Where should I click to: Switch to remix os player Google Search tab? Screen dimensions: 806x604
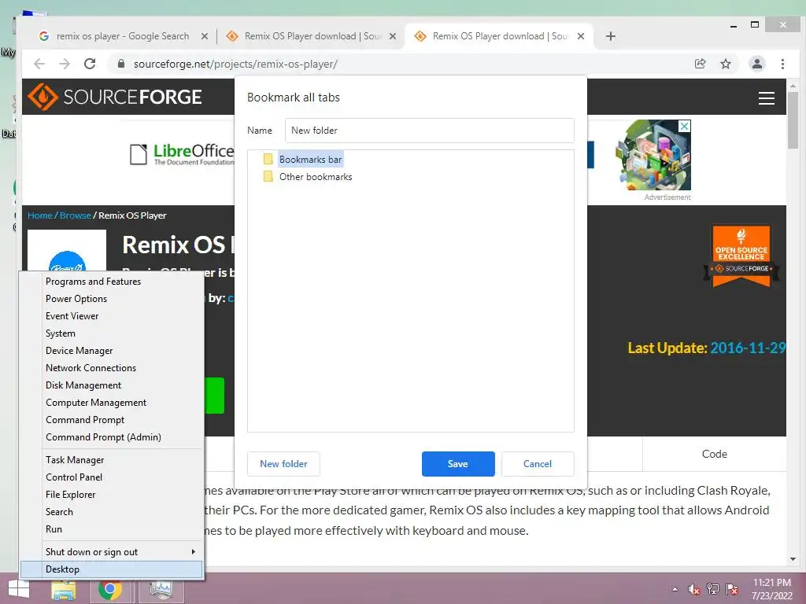pyautogui.click(x=122, y=36)
